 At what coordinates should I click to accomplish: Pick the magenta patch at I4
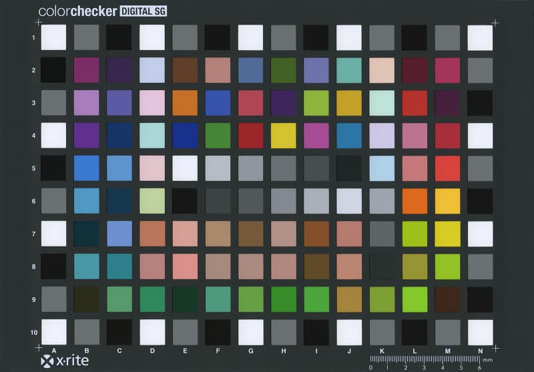(316, 136)
